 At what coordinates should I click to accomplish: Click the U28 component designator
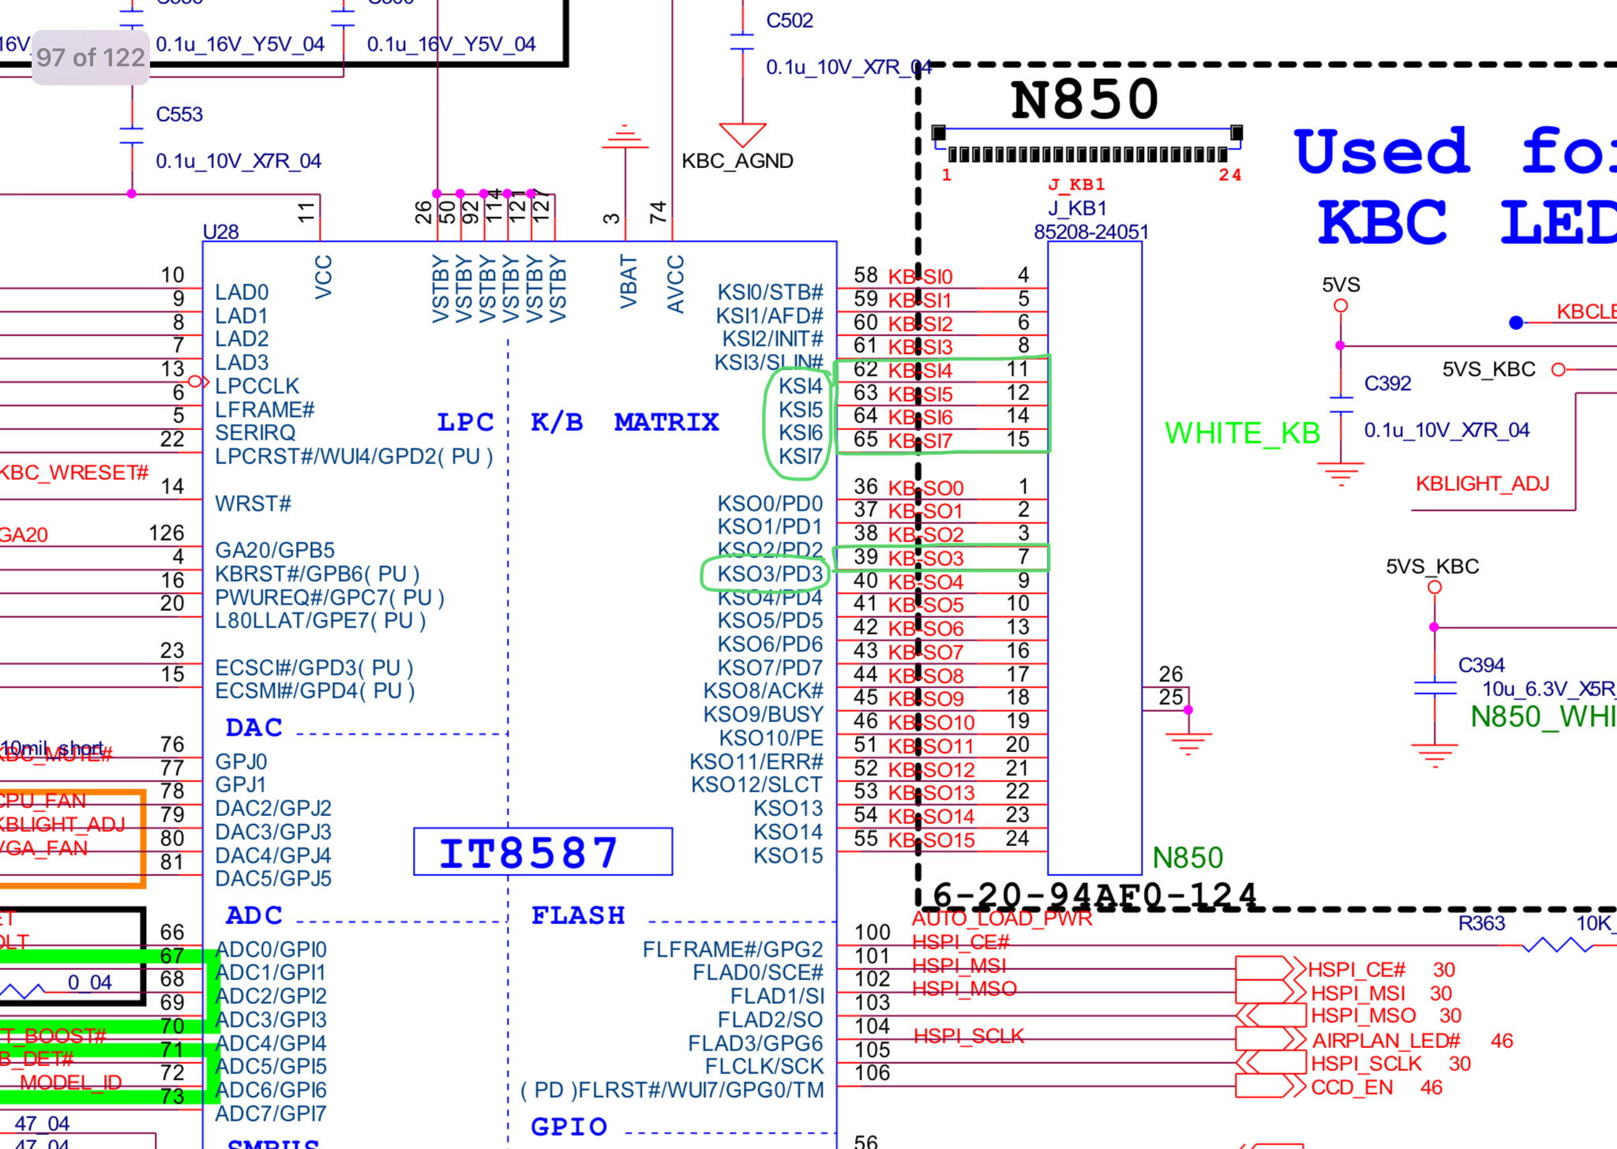coord(221,232)
